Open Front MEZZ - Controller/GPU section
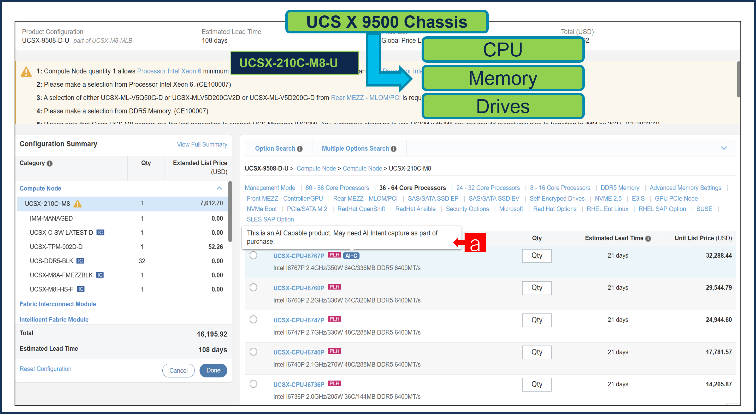756x414 pixels. click(x=285, y=198)
